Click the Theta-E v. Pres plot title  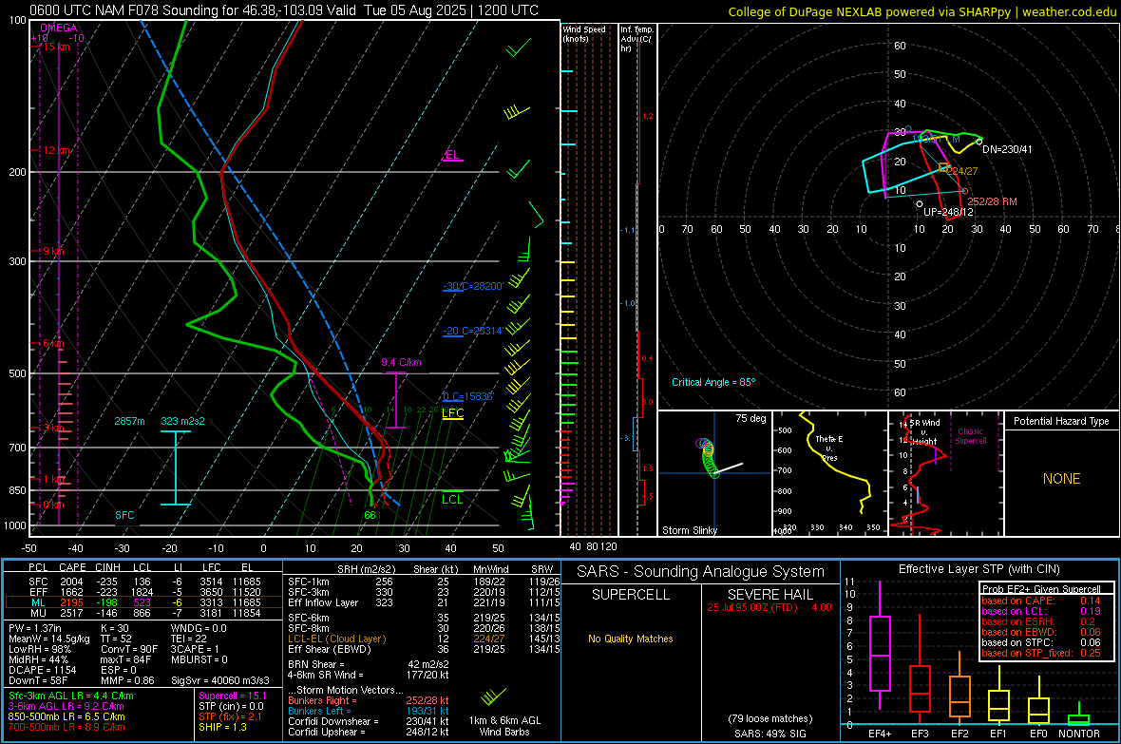(x=829, y=448)
